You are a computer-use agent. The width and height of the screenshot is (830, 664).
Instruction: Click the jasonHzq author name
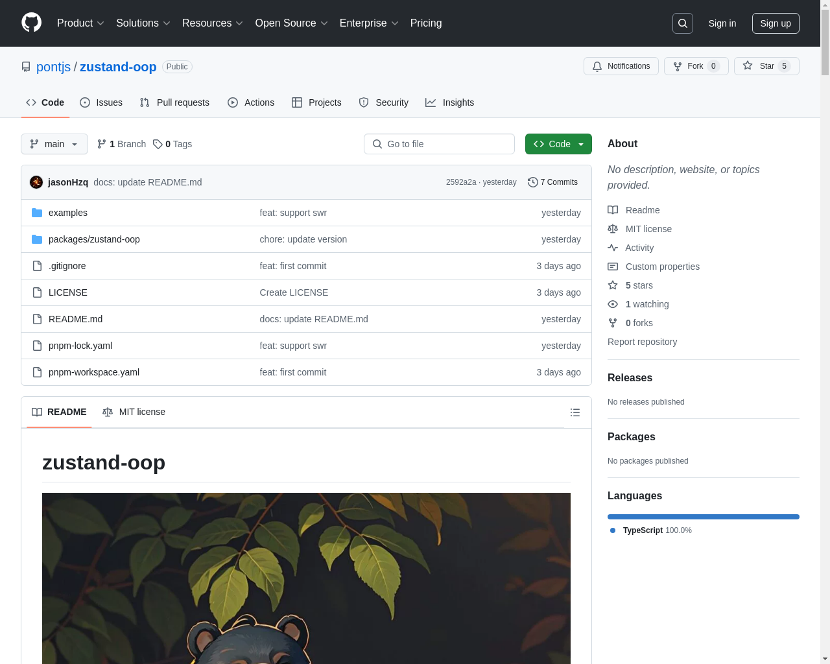pos(68,182)
